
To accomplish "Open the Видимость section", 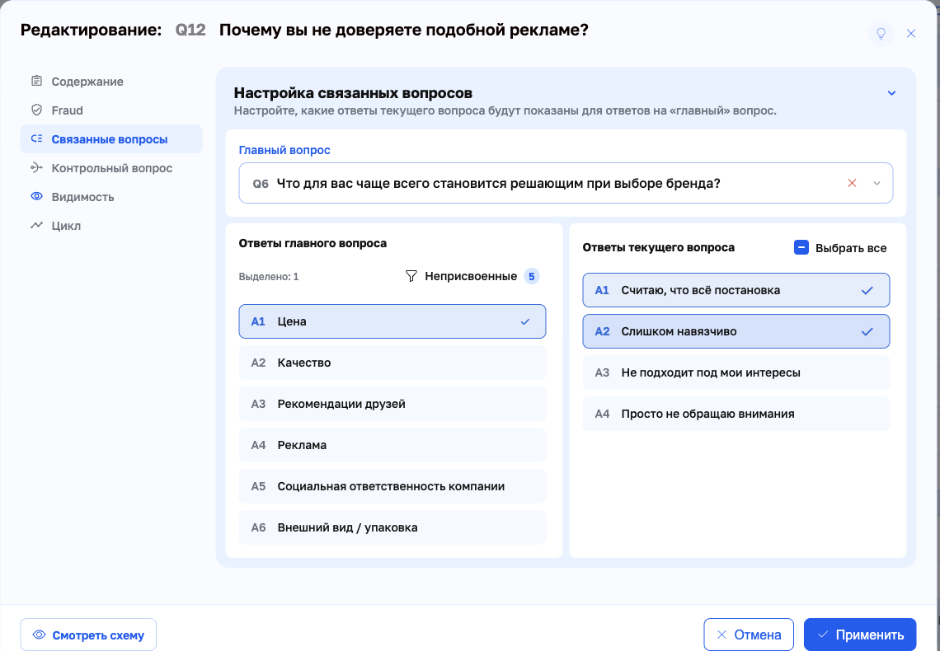I will [111, 196].
